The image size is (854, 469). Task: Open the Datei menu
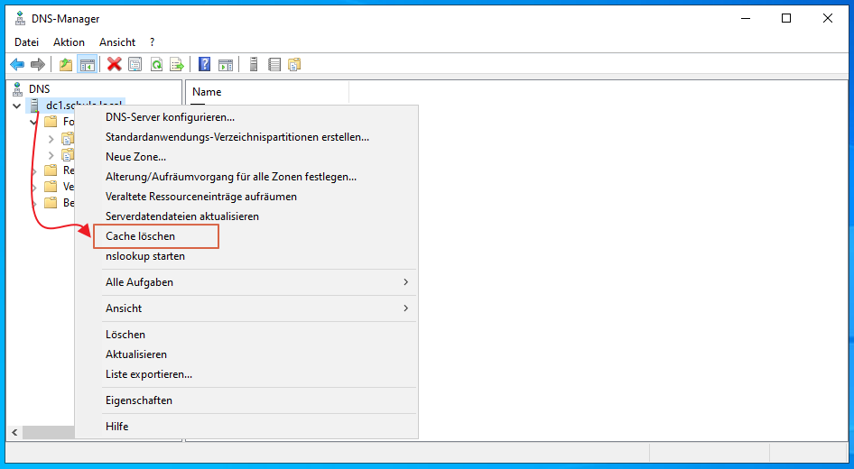[27, 41]
